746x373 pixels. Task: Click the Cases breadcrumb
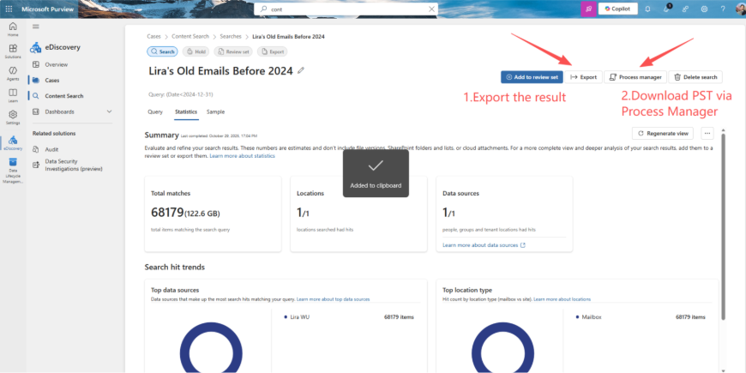point(153,37)
